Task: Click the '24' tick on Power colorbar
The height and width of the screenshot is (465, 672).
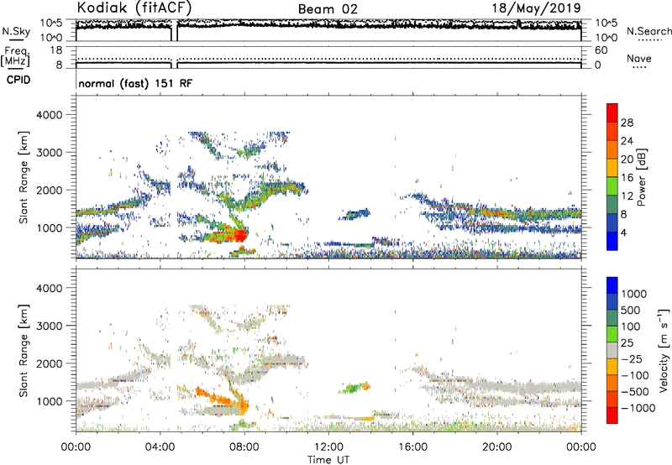Action: pos(627,141)
